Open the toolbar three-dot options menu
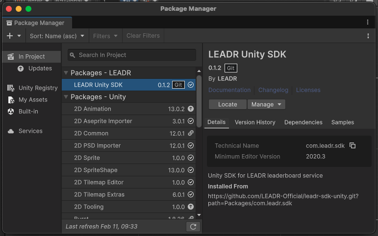Image resolution: width=378 pixels, height=236 pixels. tap(368, 36)
